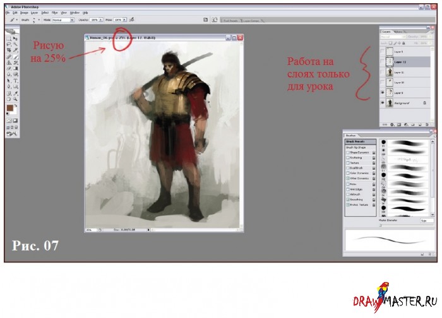442x318 pixels.
Task: Open the Brushes panel flyout menu arrow
Action: pos(434,136)
